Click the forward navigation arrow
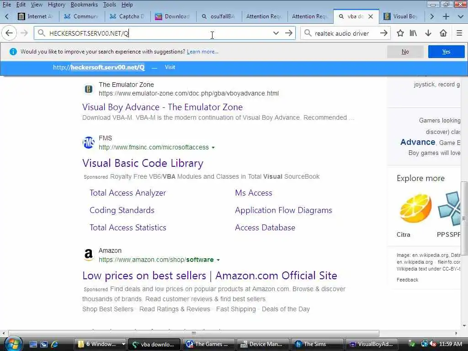This screenshot has height=351, width=468. click(24, 33)
